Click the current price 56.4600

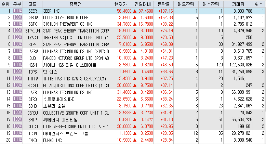point(124,11)
